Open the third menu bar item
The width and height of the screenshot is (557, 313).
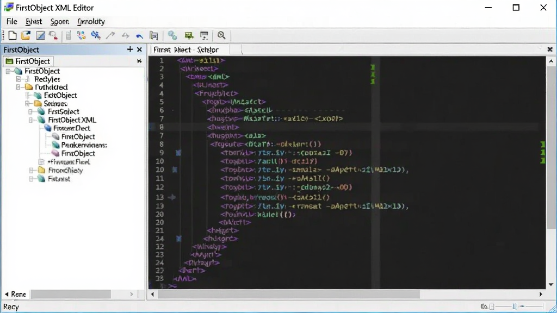tap(60, 21)
